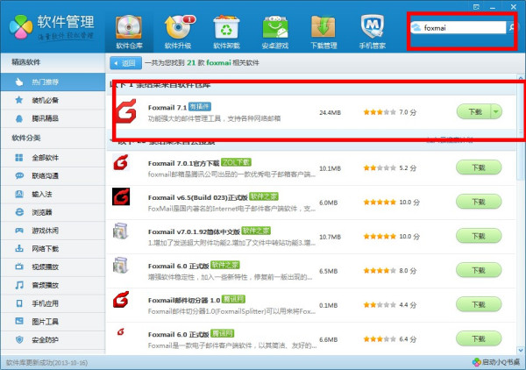Select 腾讯精品 in the sidebar

coord(53,118)
